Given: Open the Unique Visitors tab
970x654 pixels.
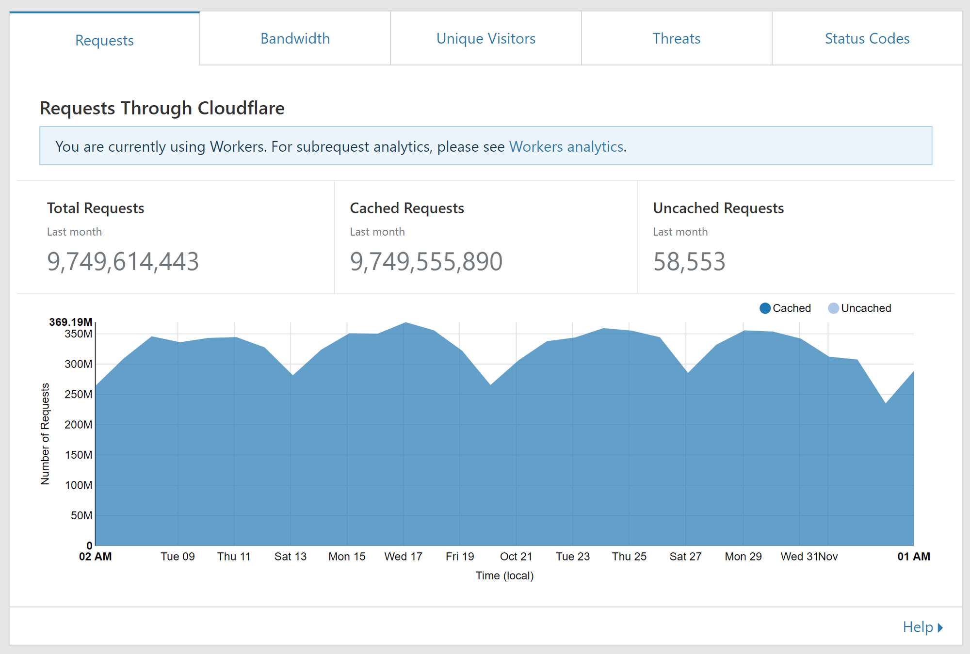Looking at the screenshot, I should (485, 38).
